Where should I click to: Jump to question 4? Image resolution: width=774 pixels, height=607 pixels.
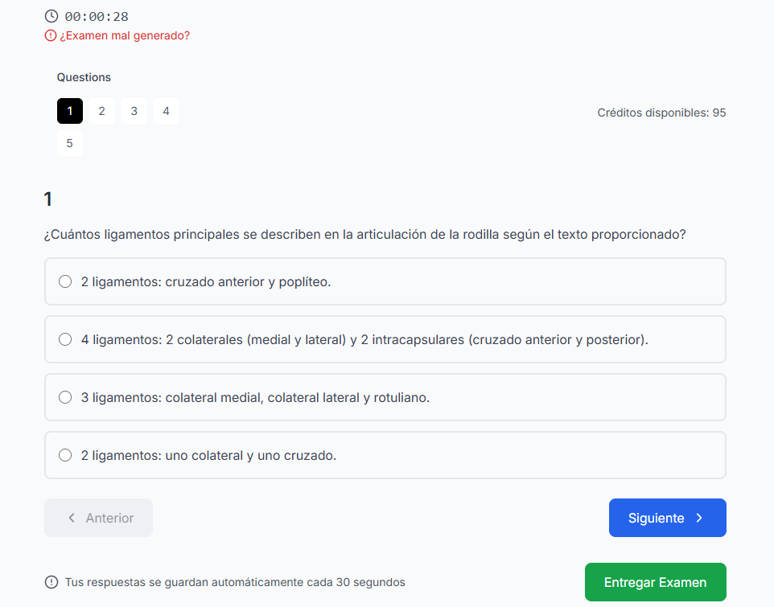(x=166, y=111)
